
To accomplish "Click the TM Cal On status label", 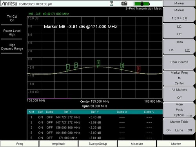I will coord(12,18).
